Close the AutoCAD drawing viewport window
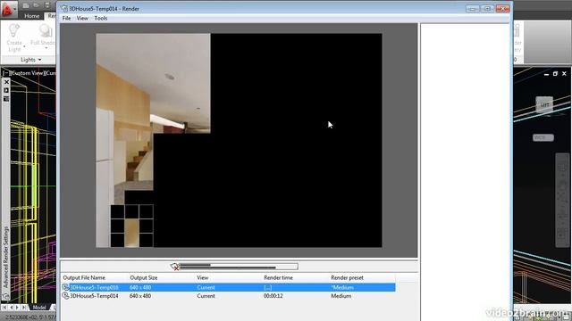 [564, 74]
